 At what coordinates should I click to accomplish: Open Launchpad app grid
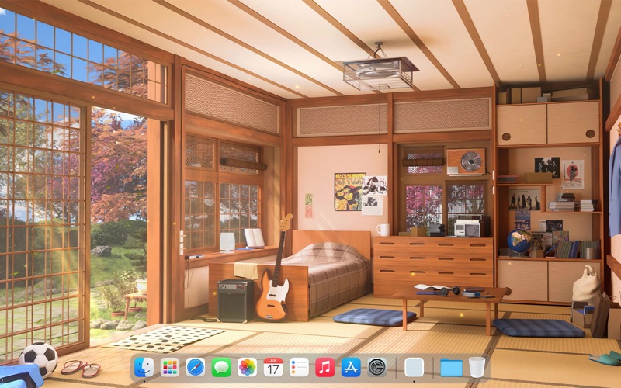coord(170,367)
